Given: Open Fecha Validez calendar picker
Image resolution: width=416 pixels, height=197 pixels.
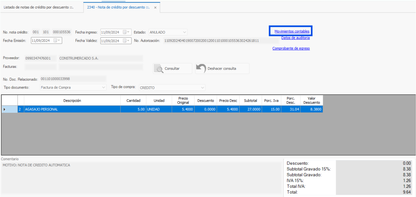Looking at the screenshot, I should coord(126,41).
